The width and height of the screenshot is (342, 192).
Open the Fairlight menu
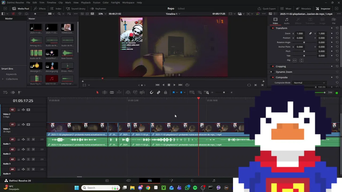pyautogui.click(x=115, y=2)
